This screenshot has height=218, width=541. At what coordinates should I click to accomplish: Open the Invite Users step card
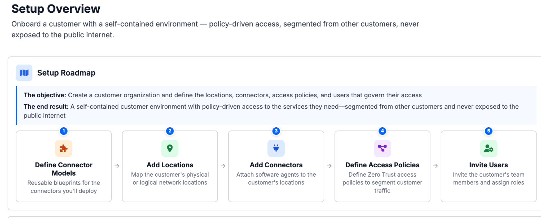[489, 166]
